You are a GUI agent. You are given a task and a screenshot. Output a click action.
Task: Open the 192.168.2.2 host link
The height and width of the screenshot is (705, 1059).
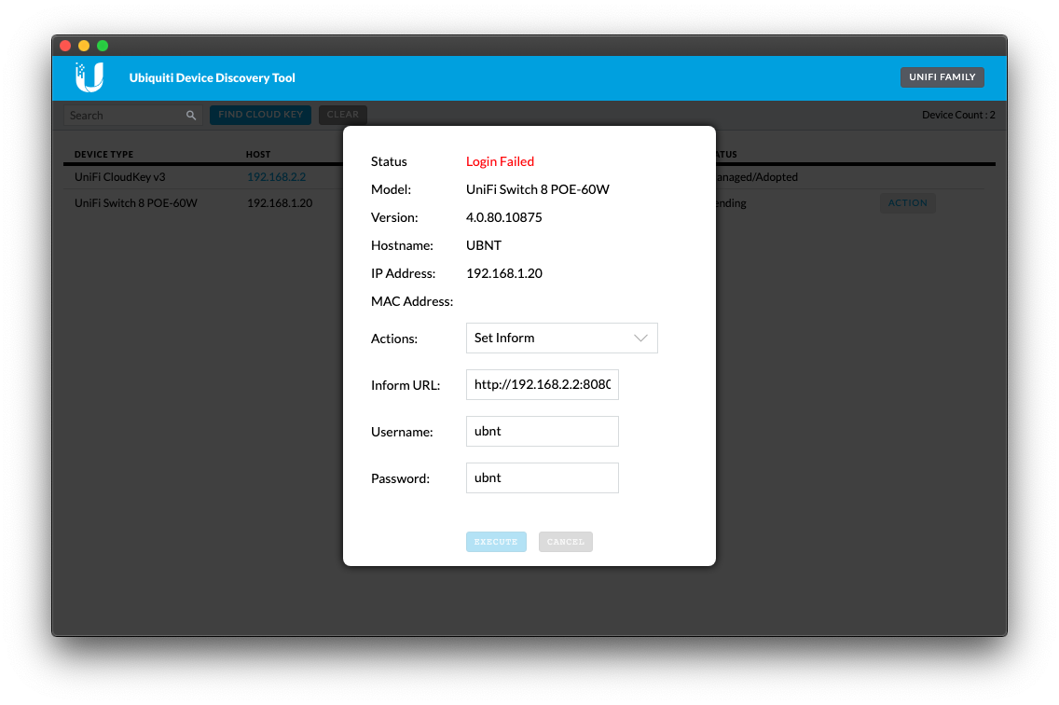point(276,177)
